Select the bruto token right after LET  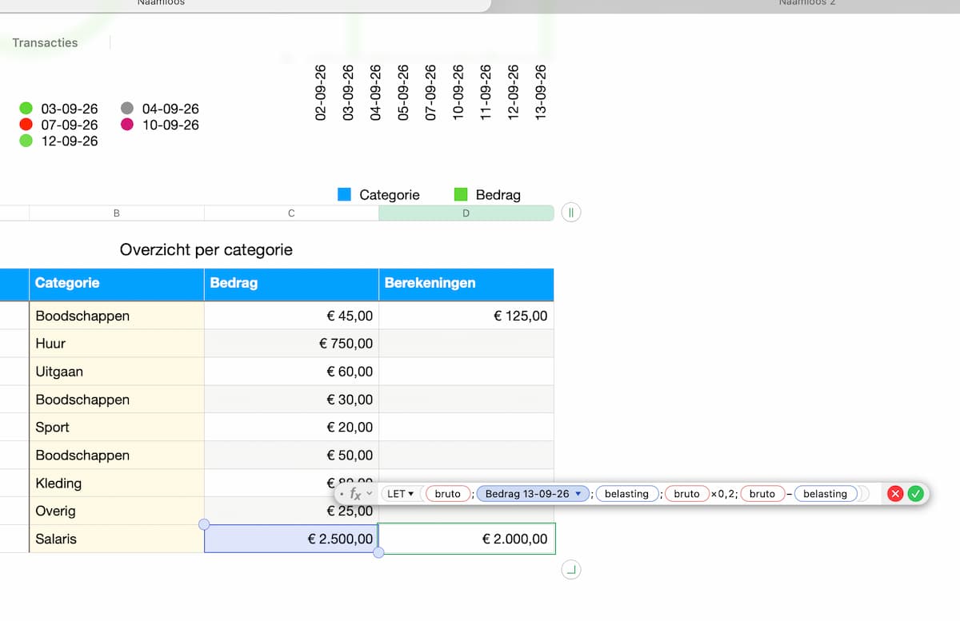point(447,494)
